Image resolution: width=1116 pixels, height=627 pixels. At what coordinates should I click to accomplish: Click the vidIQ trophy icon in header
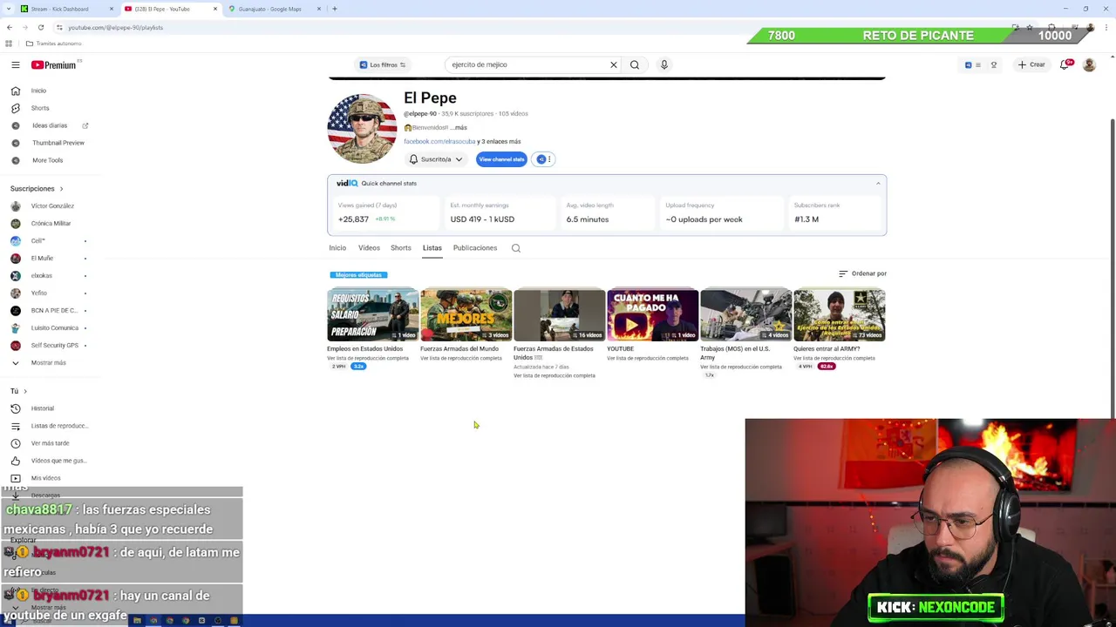pos(993,64)
